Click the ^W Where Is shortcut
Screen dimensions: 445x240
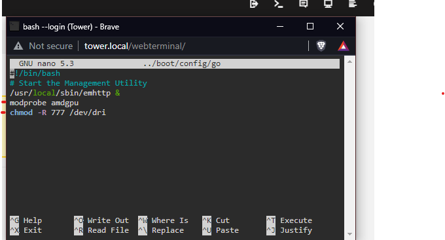point(163,220)
